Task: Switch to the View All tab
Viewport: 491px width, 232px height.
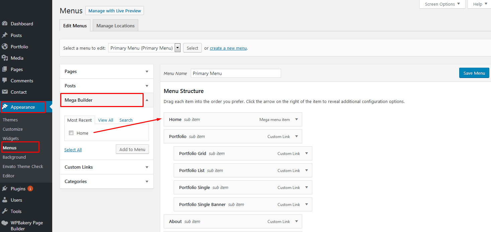Action: click(x=106, y=120)
